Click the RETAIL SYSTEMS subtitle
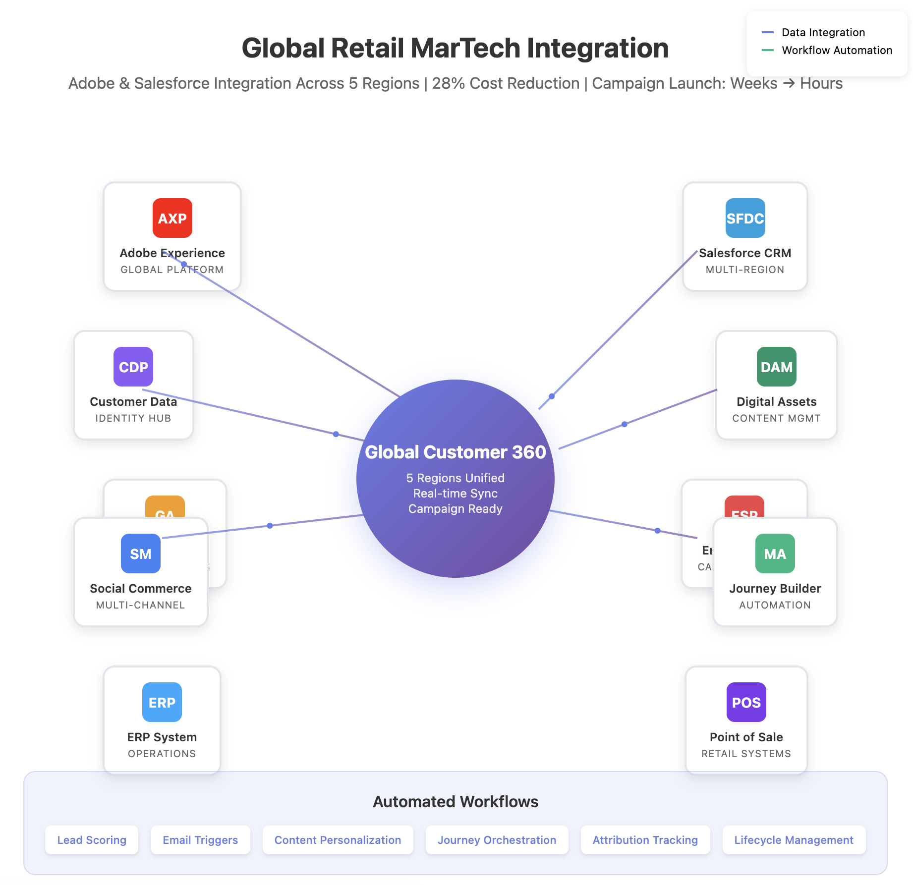 coord(746,754)
